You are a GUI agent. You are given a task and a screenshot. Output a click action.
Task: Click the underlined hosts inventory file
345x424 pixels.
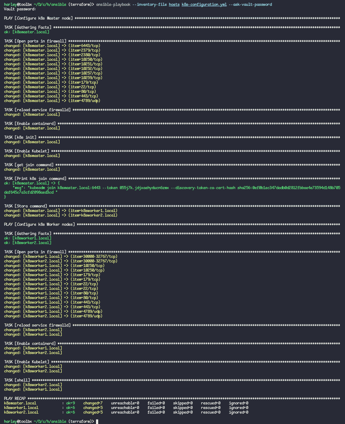[174, 5]
